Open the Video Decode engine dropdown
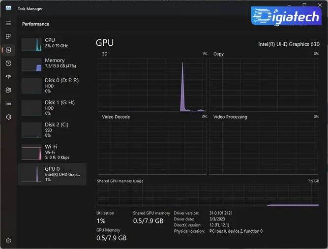Viewport: 328px width, 249px height. tap(116, 117)
